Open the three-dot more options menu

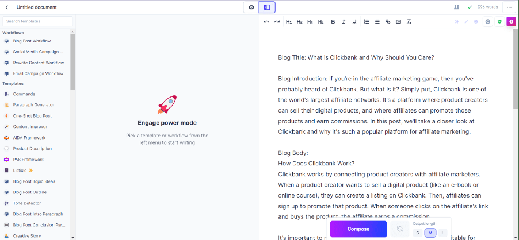coord(509,7)
